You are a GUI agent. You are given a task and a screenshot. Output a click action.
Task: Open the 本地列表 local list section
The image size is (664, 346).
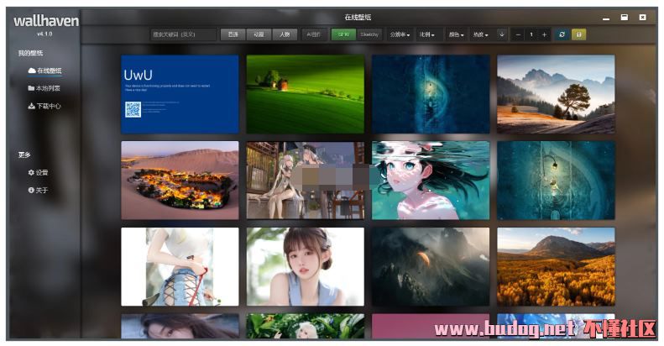click(44, 88)
